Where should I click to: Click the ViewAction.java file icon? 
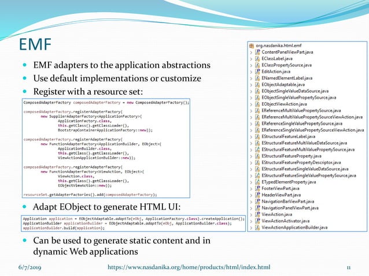257,214
